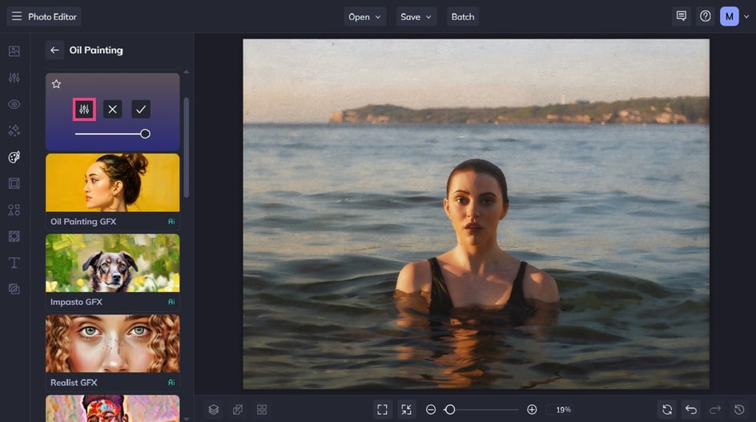Select the colorful portrait thumbnail below Realist GFX
This screenshot has width=756, height=422.
(x=112, y=408)
